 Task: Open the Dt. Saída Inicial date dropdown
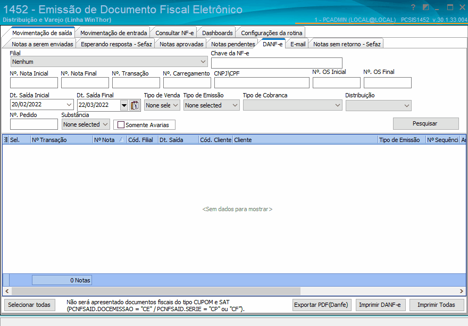(x=69, y=105)
